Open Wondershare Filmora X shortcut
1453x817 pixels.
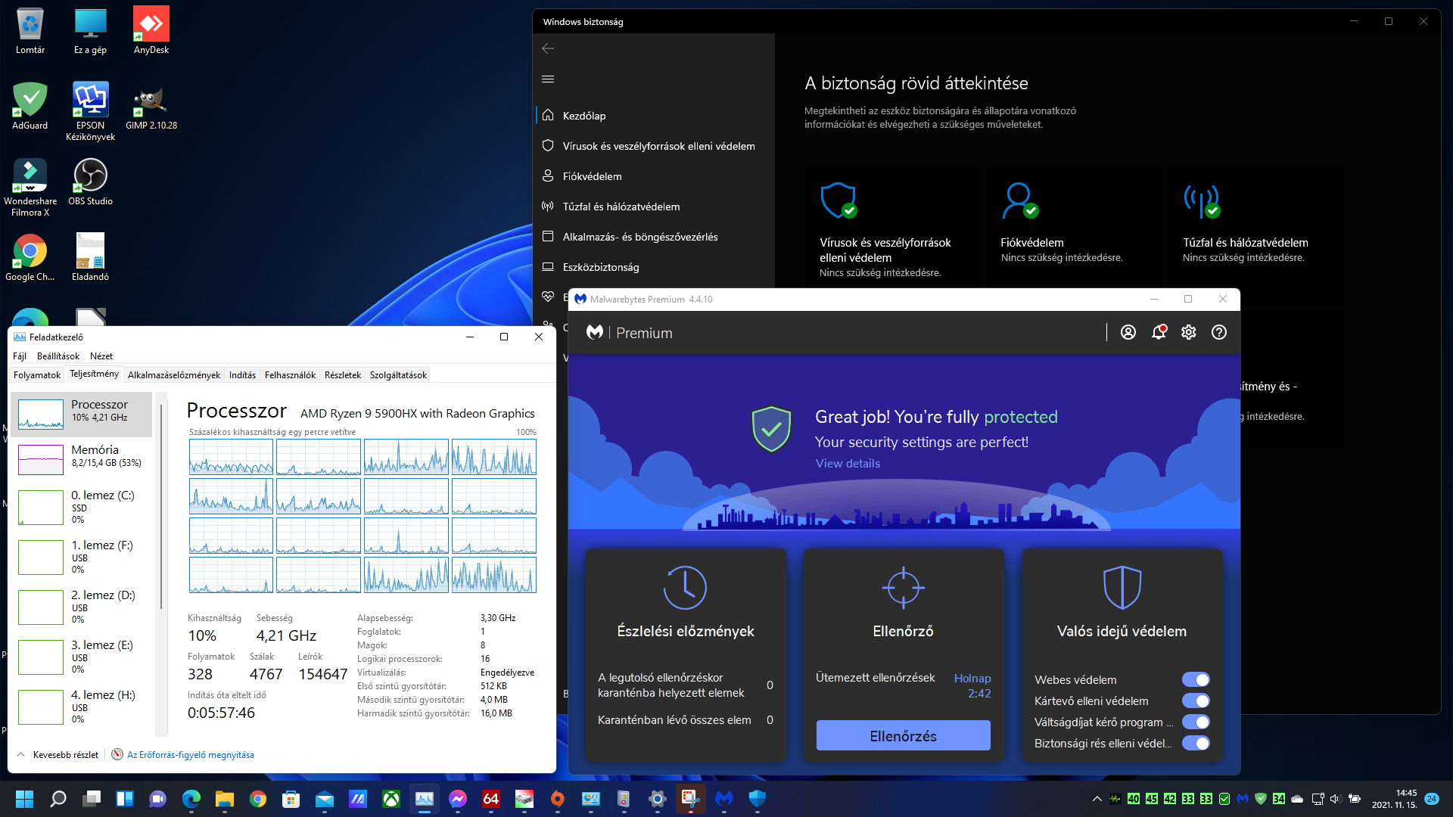(30, 187)
